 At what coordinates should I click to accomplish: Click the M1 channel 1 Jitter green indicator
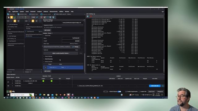coord(52,81)
